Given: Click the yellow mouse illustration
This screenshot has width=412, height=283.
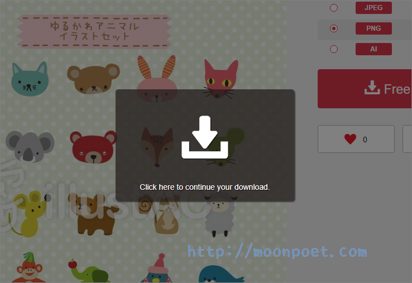Looking at the screenshot, I should pyautogui.click(x=29, y=212).
